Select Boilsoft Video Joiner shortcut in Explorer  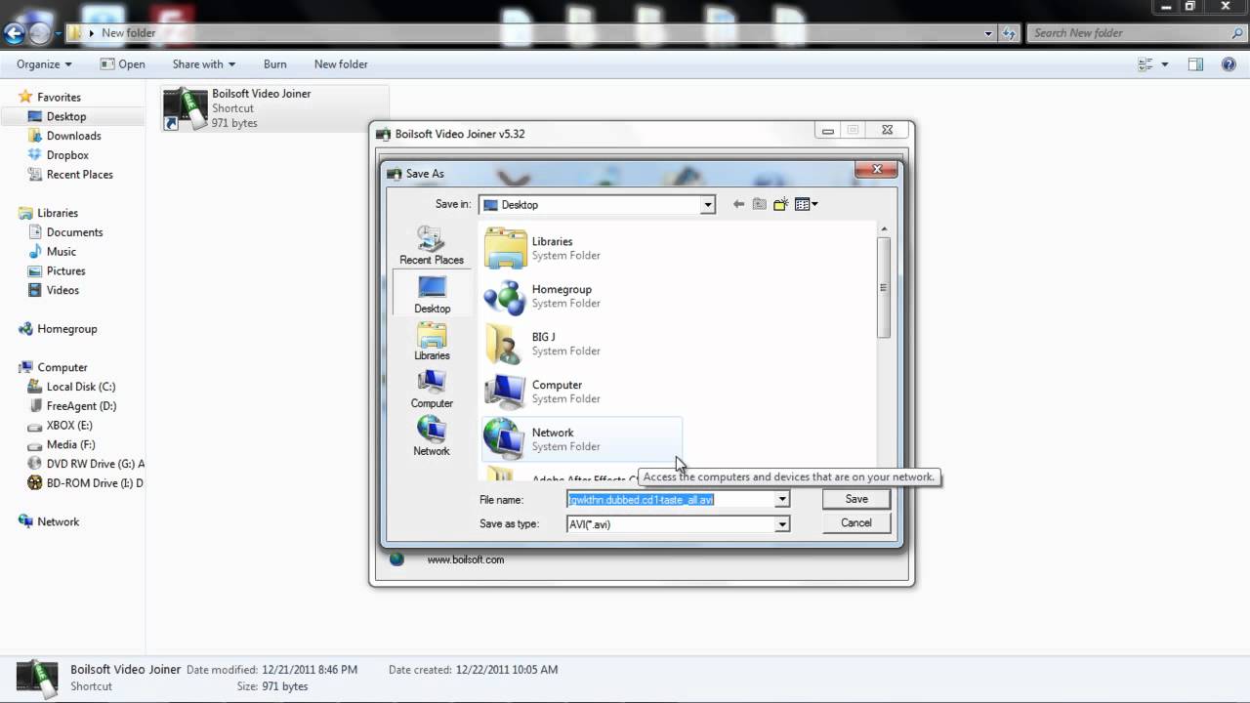274,108
